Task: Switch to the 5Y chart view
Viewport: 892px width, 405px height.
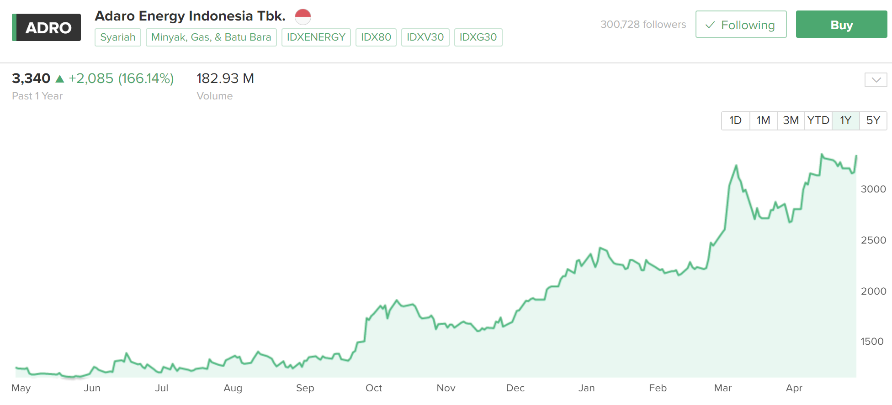Action: (x=873, y=120)
